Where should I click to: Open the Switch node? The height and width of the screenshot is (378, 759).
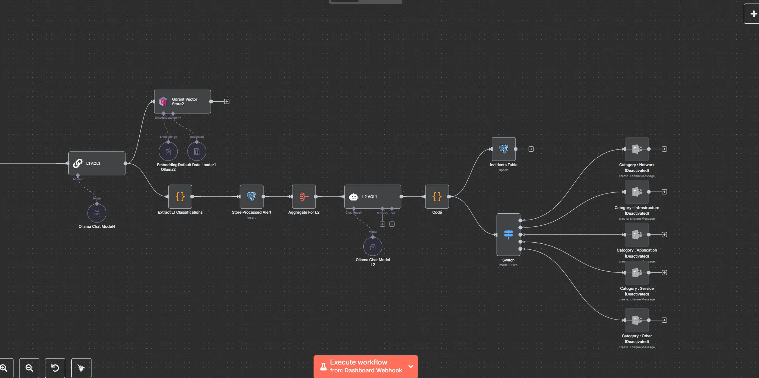508,235
